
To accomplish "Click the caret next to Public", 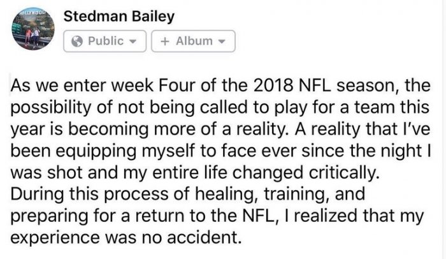I will 133,41.
